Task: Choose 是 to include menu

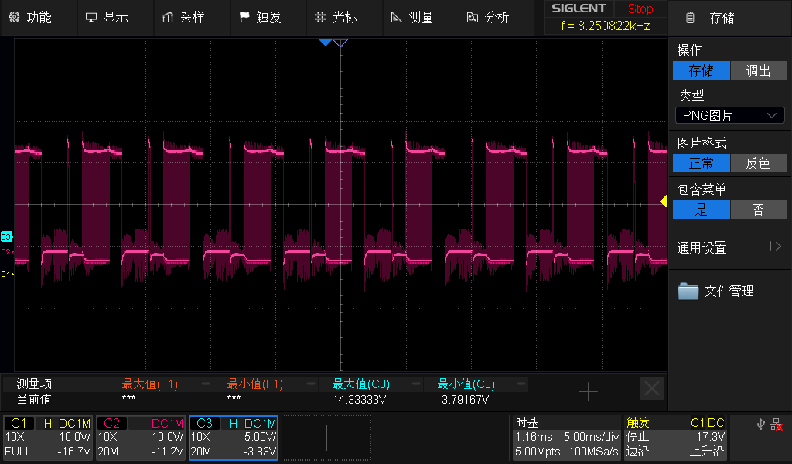Action: click(701, 210)
